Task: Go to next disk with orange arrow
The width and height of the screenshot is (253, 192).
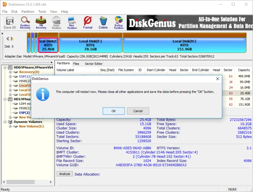Action: pos(12,39)
